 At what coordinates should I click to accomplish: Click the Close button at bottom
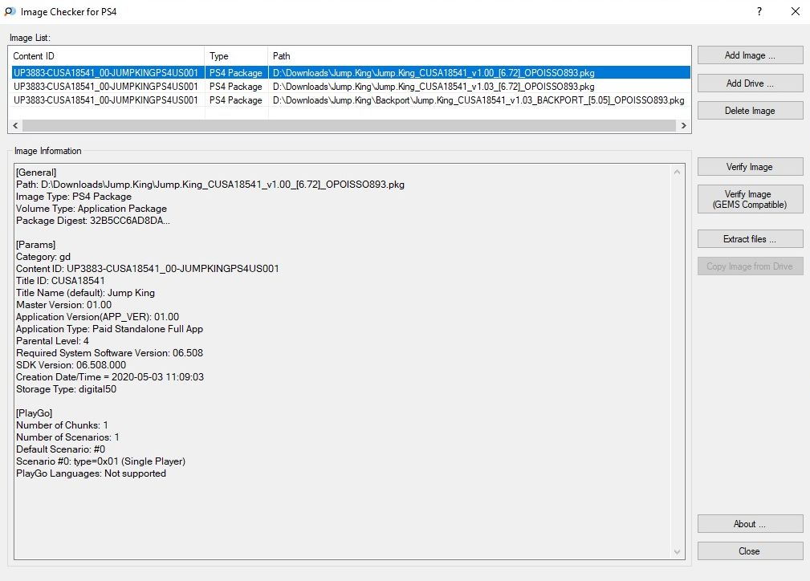pyautogui.click(x=750, y=551)
